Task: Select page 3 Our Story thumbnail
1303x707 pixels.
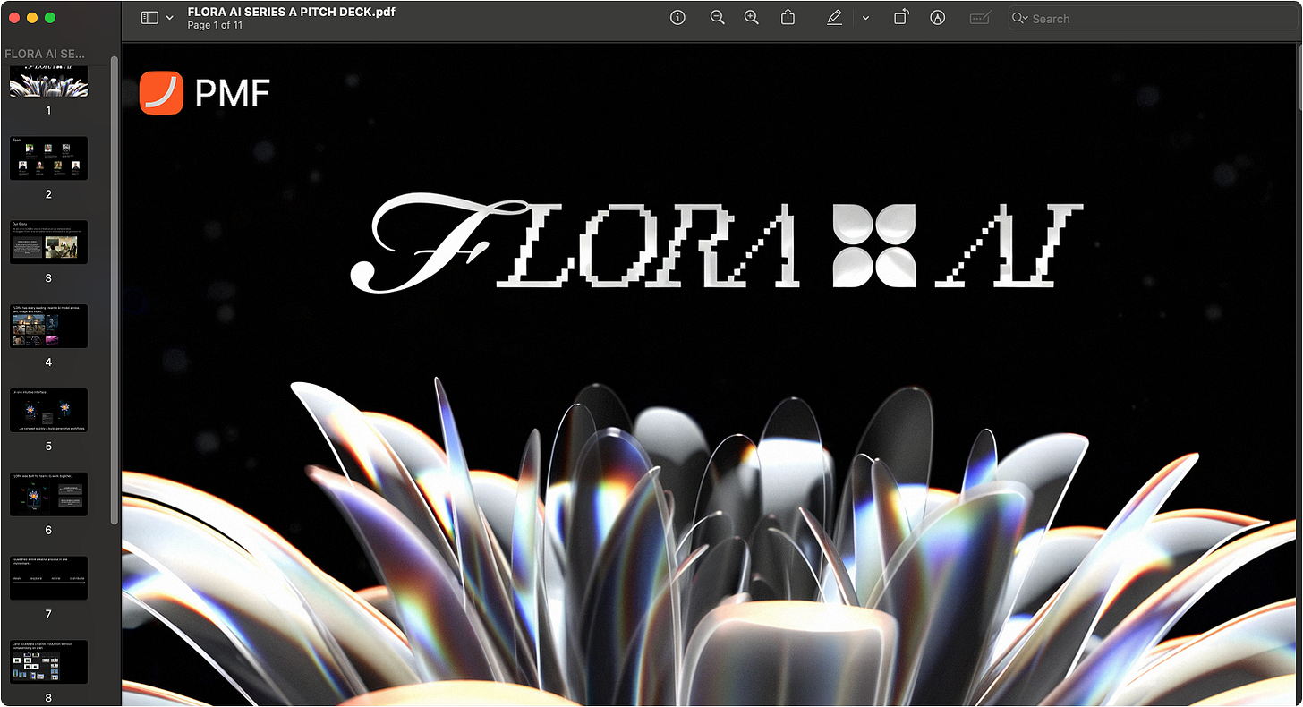Action: [x=48, y=242]
